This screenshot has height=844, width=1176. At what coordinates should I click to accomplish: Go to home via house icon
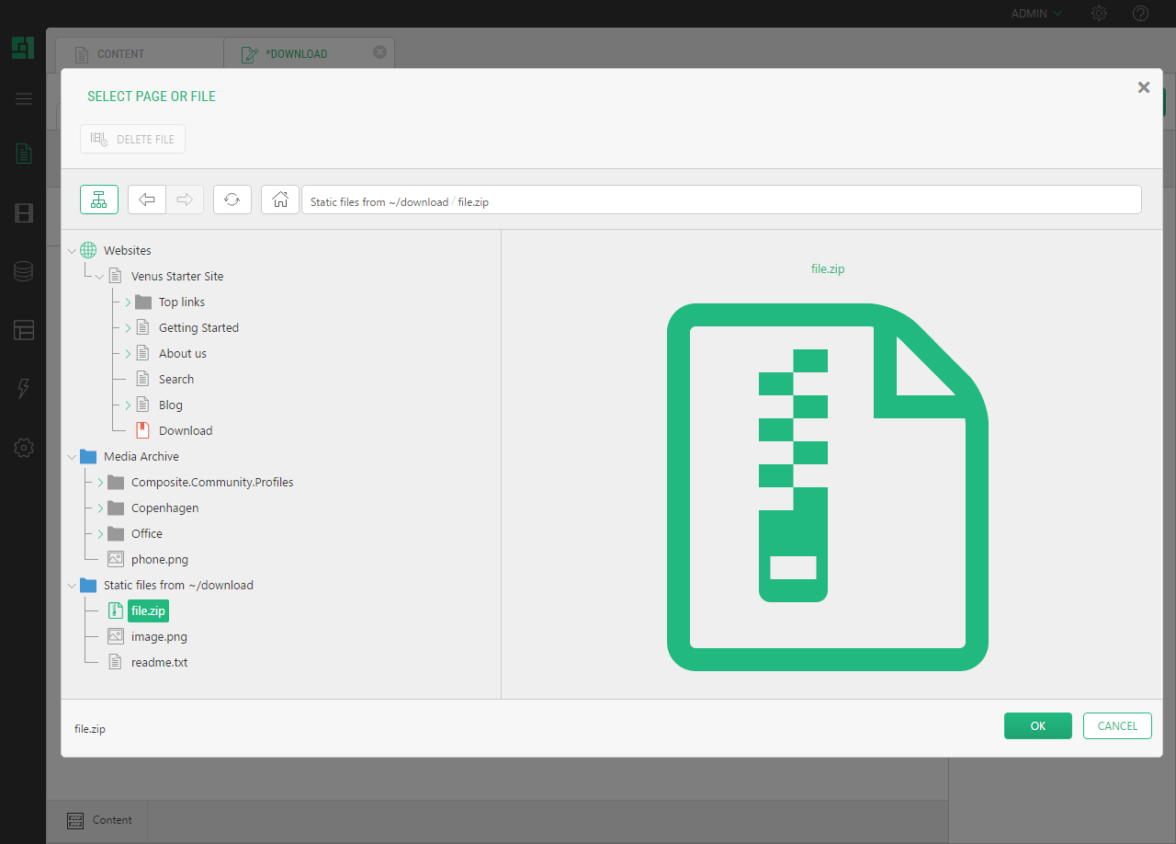click(x=280, y=200)
